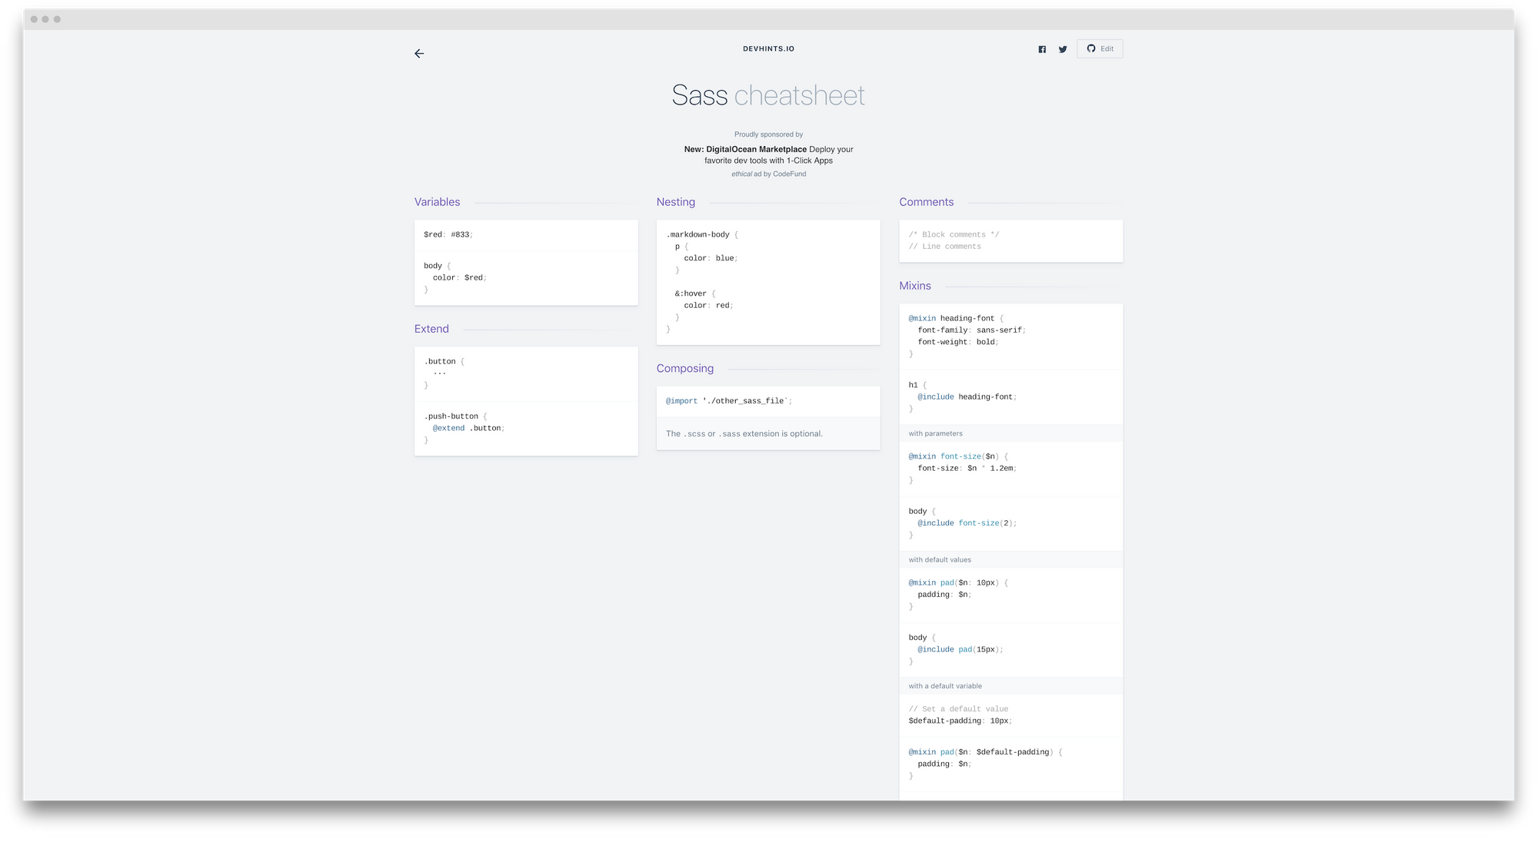The width and height of the screenshot is (1538, 842).
Task: Click the 'with default values' subsection label
Action: click(939, 559)
